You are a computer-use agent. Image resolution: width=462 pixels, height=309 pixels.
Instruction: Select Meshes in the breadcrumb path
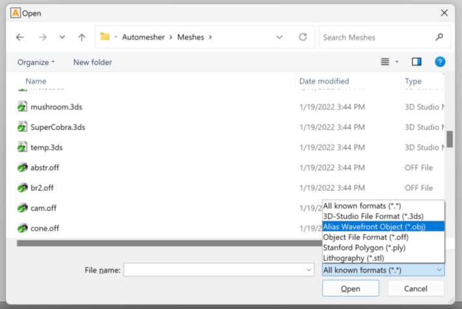pos(191,37)
